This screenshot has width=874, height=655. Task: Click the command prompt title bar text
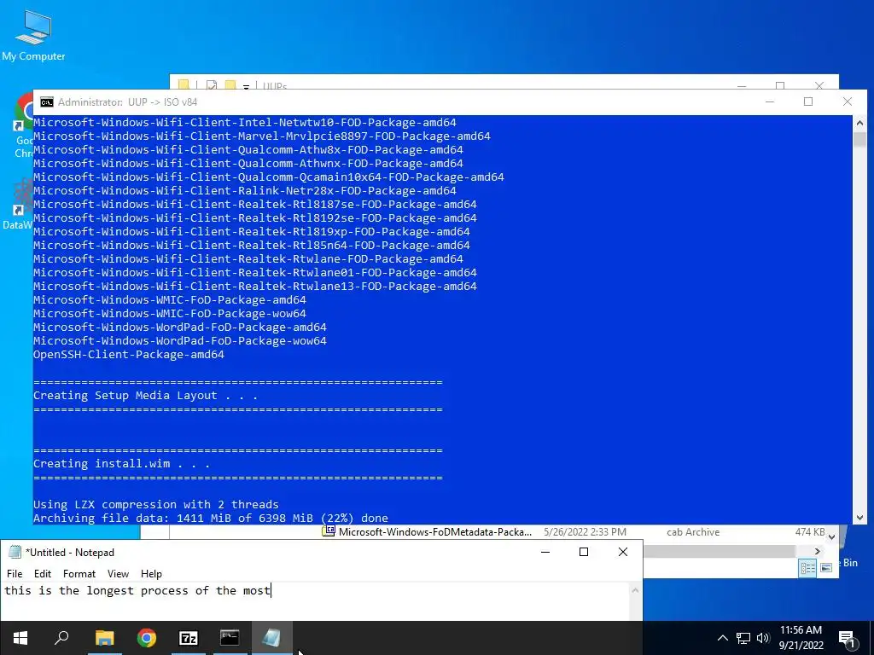128,102
